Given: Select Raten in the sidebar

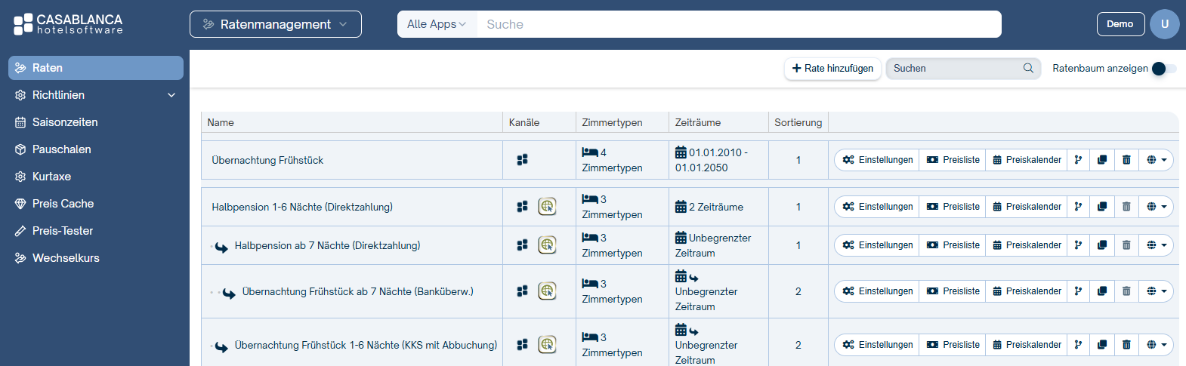Looking at the screenshot, I should point(96,68).
